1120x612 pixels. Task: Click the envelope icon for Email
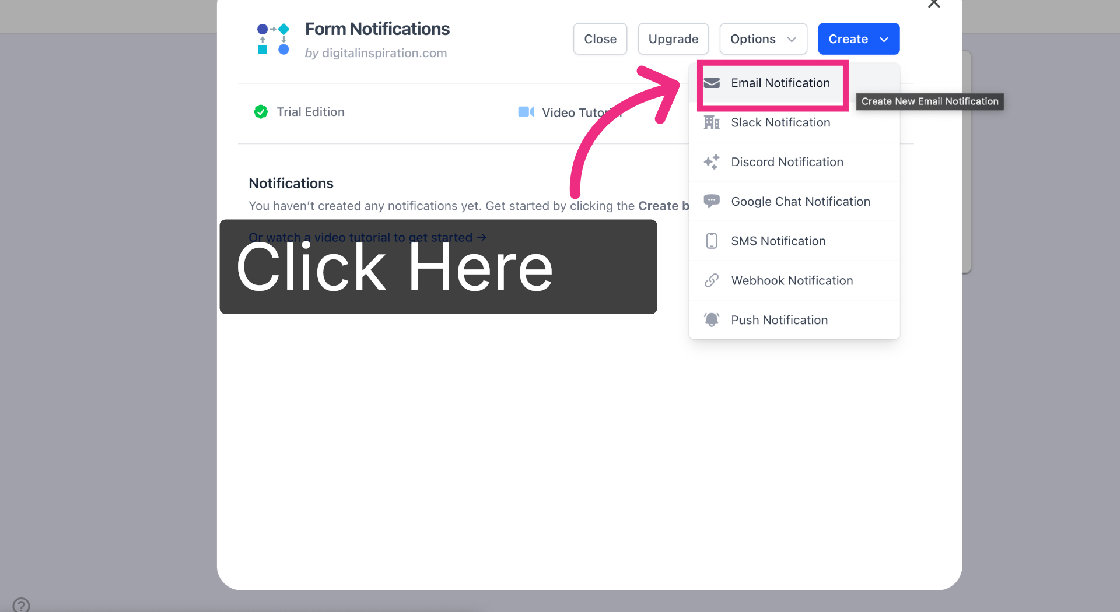tap(712, 83)
